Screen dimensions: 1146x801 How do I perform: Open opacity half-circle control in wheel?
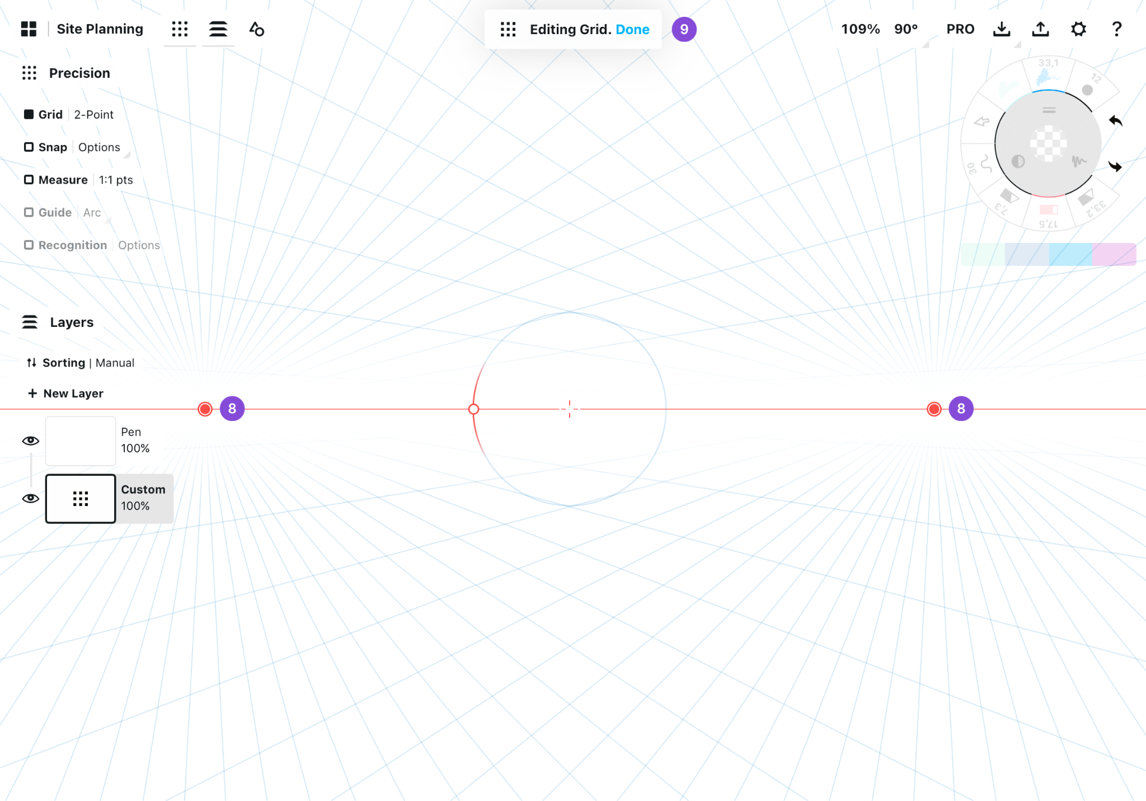[x=1018, y=162]
